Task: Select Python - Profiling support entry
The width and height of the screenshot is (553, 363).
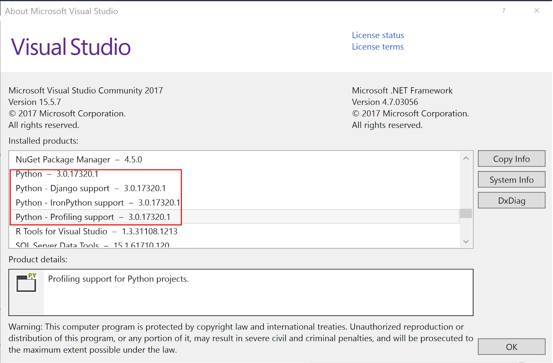Action: click(x=235, y=217)
